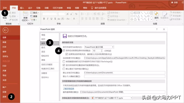The width and height of the screenshot is (184, 103).
Task: Click Account (帐户) in backstage menu
Action: coord(4,87)
